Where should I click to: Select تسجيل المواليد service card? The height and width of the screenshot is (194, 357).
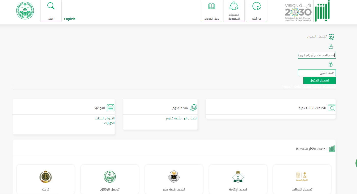tap(302, 179)
